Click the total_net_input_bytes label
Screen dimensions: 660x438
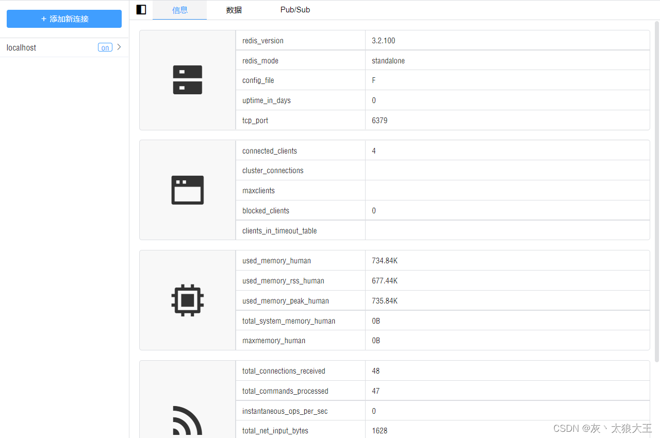(x=275, y=431)
